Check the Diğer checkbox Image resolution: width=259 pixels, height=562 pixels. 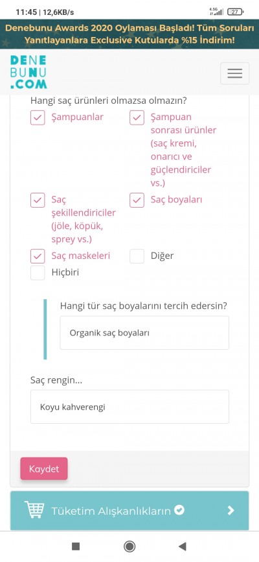[137, 256]
